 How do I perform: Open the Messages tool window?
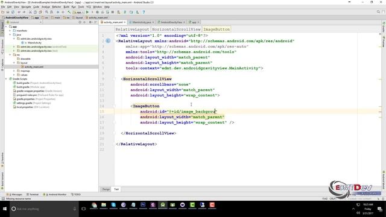pos(14,194)
